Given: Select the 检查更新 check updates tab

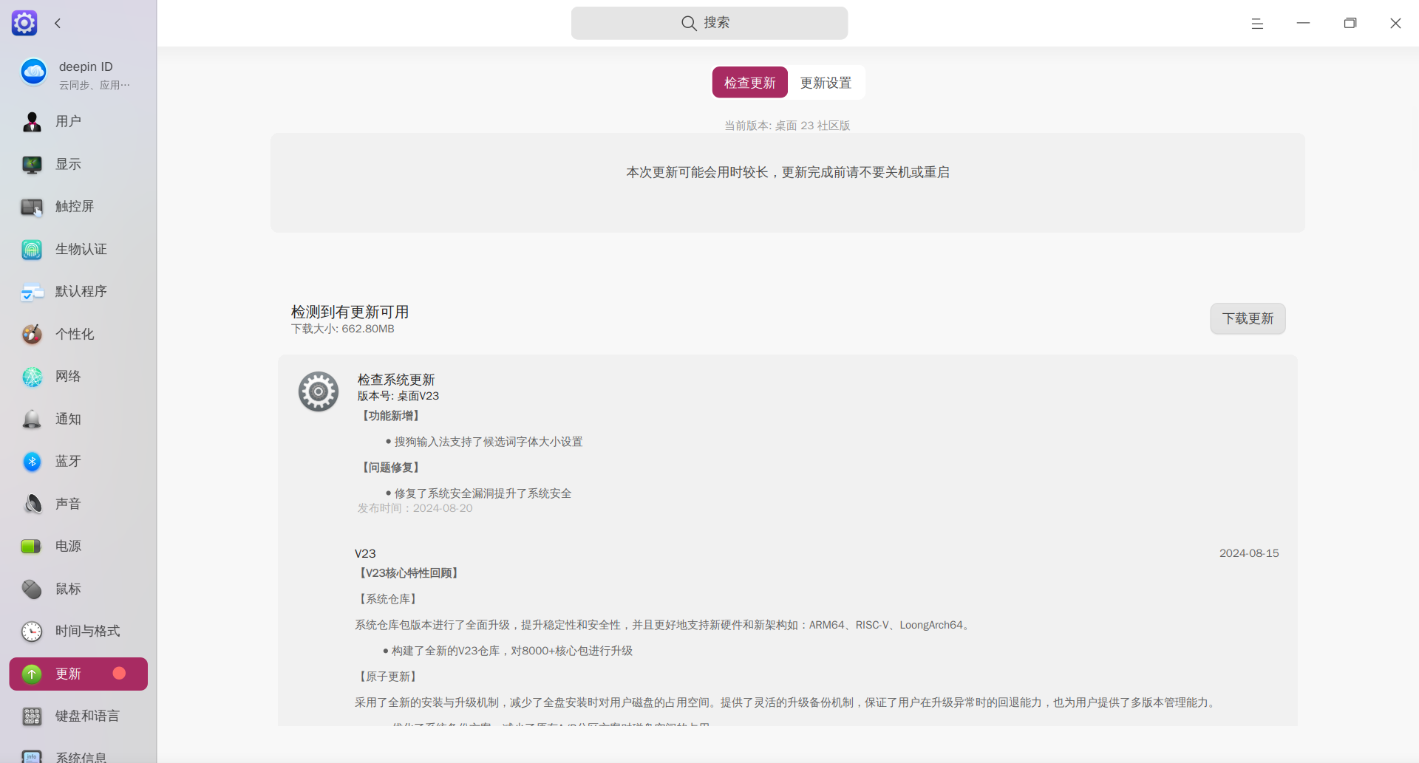Looking at the screenshot, I should coord(749,82).
